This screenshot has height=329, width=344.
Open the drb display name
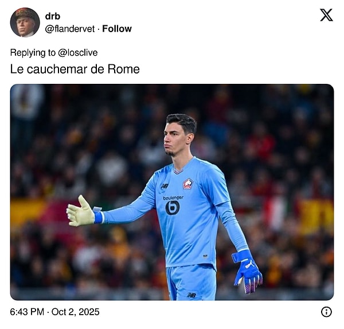(x=53, y=16)
